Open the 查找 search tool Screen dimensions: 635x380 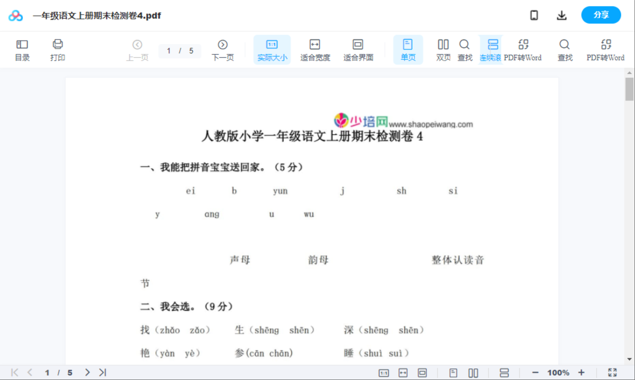click(465, 49)
